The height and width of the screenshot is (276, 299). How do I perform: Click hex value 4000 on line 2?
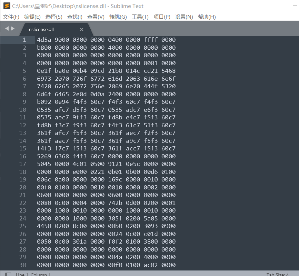[115, 48]
